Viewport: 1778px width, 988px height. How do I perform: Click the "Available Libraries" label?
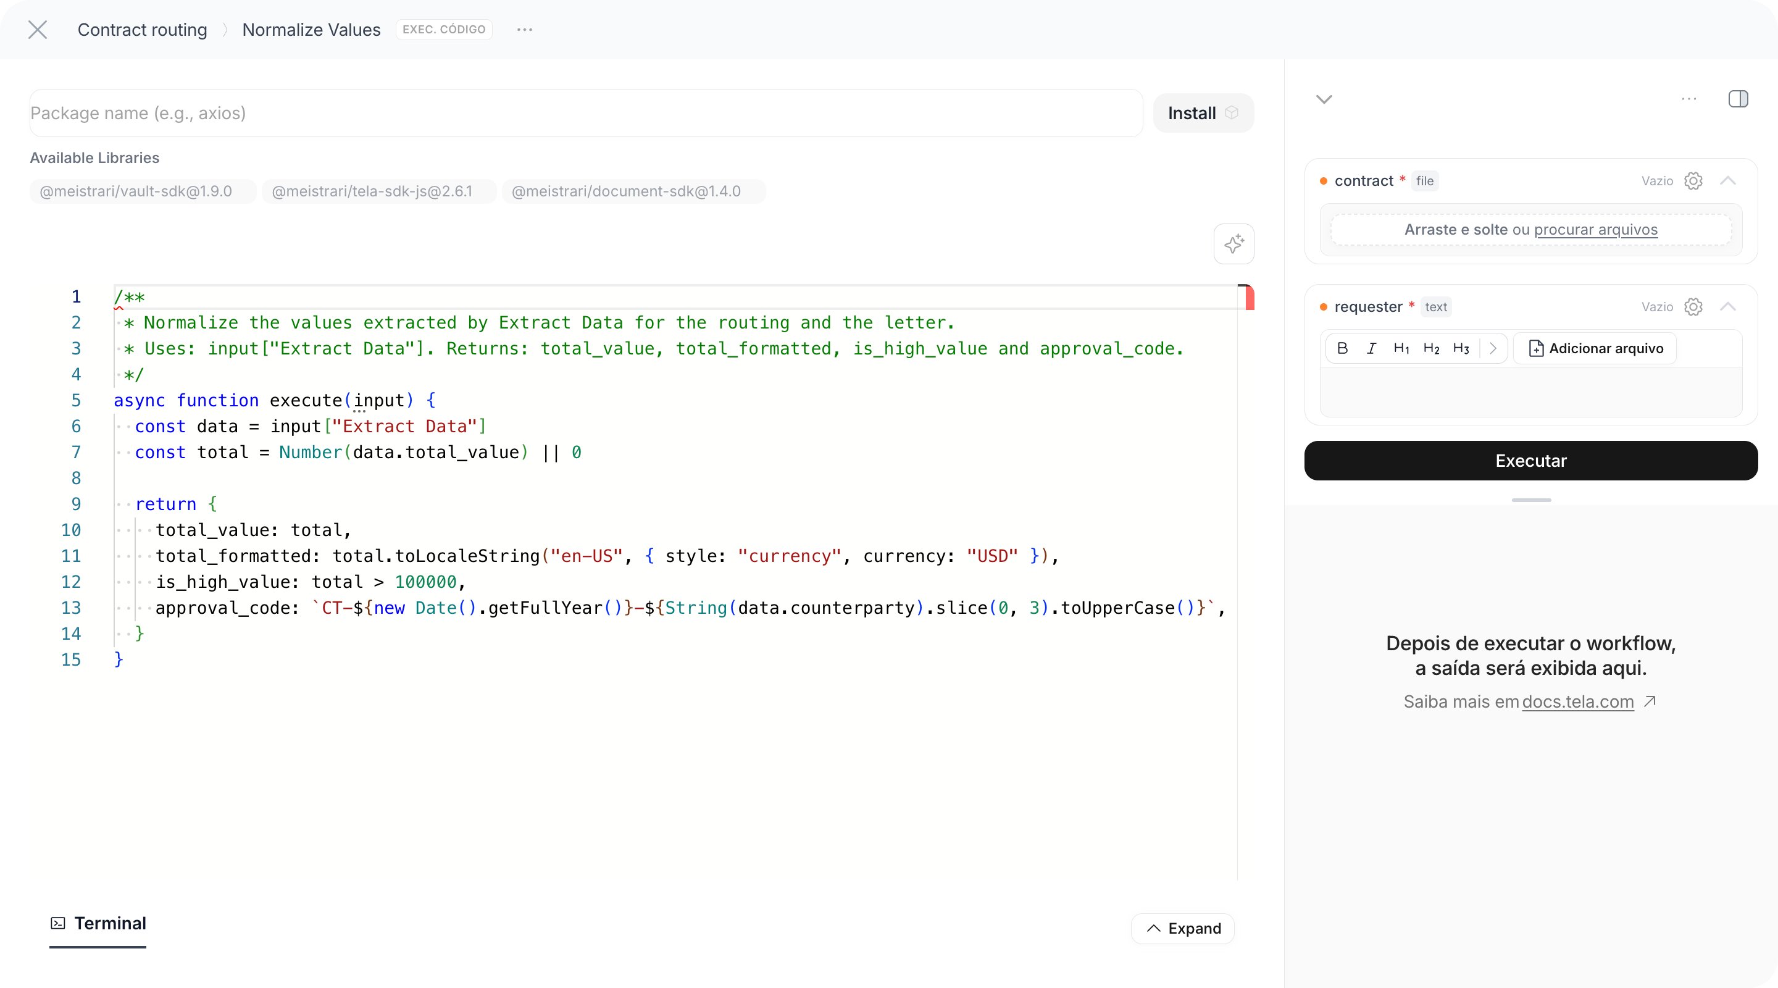94,157
